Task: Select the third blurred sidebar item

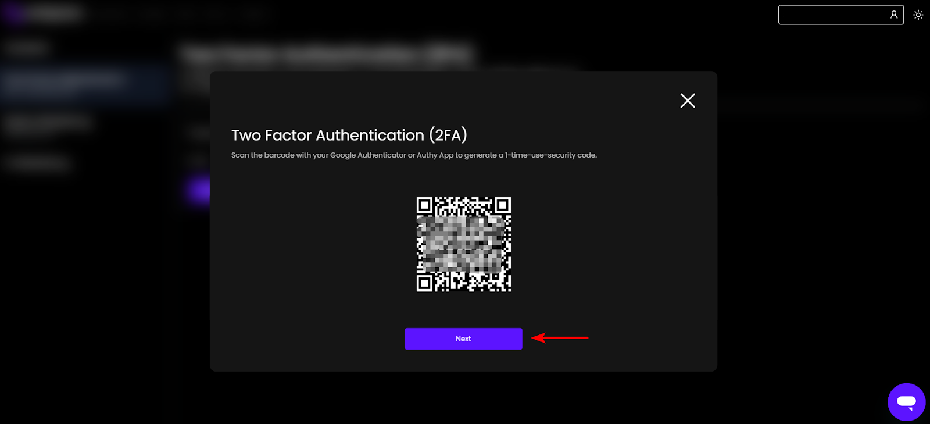Action: [x=48, y=123]
